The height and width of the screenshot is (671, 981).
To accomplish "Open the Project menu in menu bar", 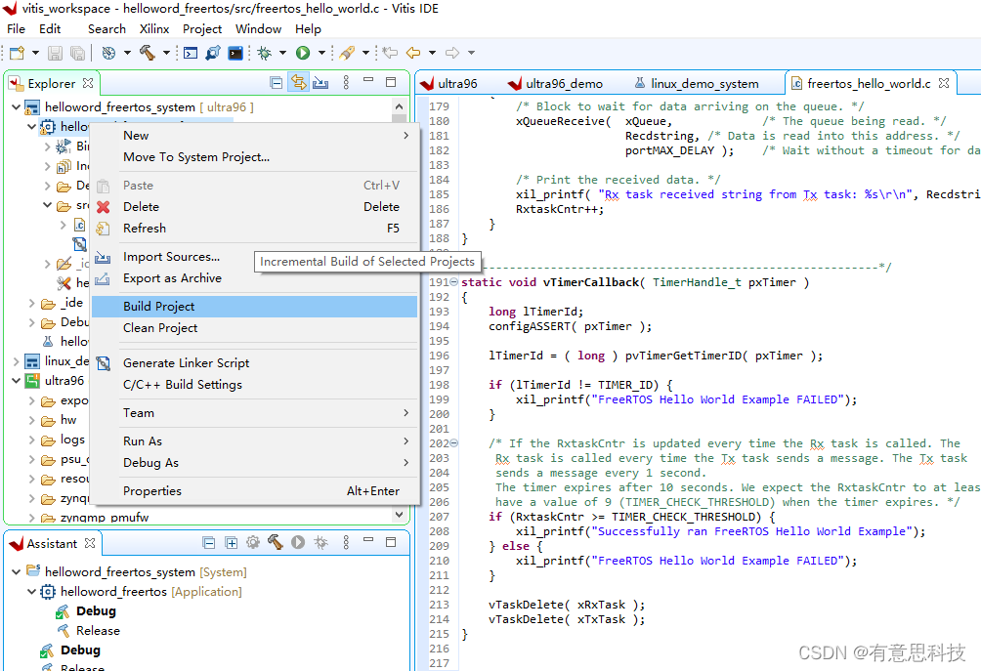I will [202, 28].
